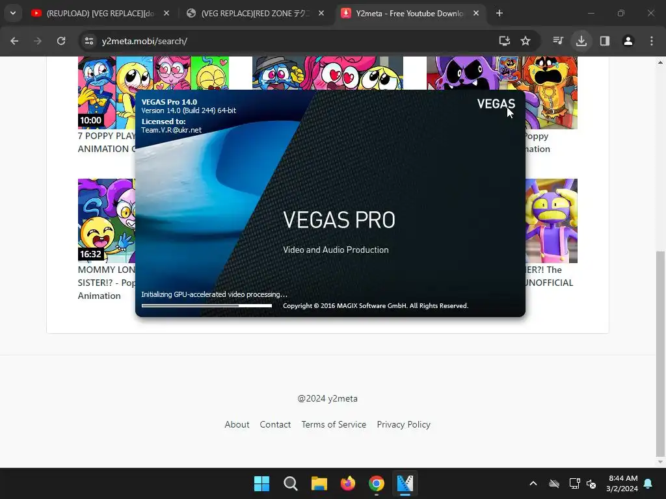Open site information icon in address bar
The height and width of the screenshot is (499, 666).
pyautogui.click(x=88, y=41)
